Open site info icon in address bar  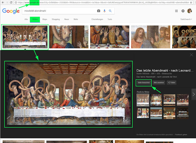point(16,3)
